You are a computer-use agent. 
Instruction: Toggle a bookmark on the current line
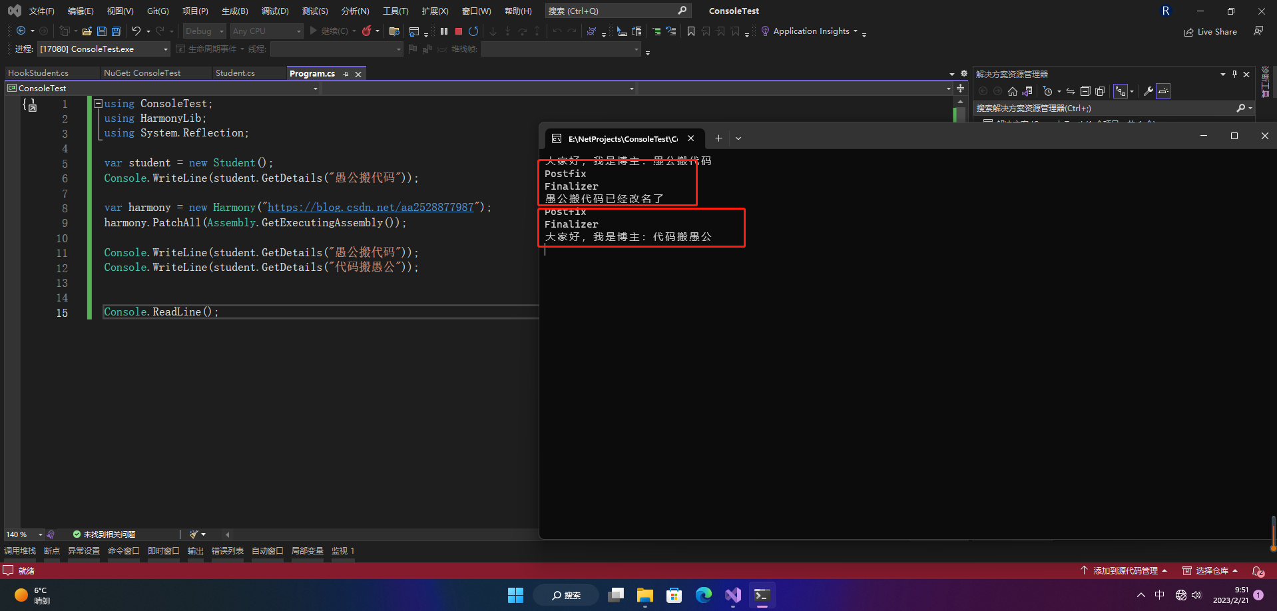click(691, 31)
